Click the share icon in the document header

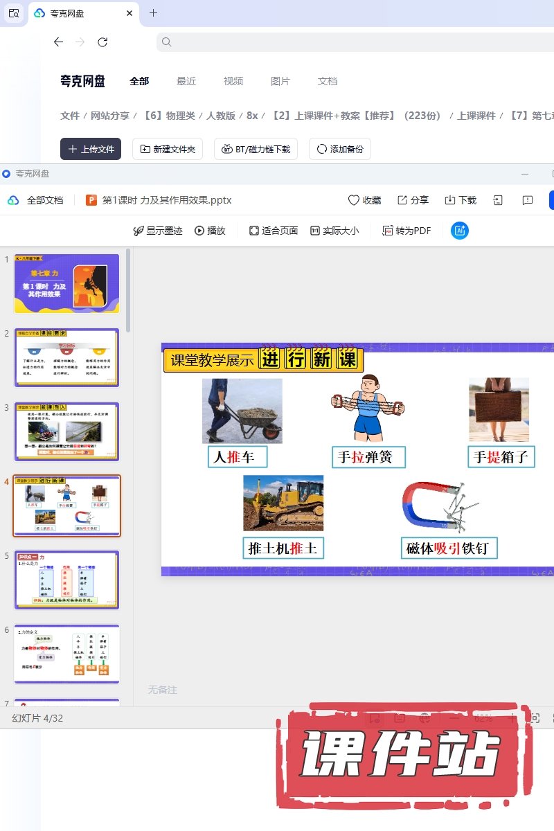pyautogui.click(x=402, y=200)
